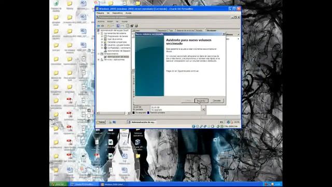This screenshot has height=187, width=332.
Task: Open Acción menu in Computer Management
Action: click(x=110, y=21)
